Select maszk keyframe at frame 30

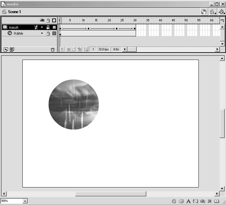click(x=135, y=28)
